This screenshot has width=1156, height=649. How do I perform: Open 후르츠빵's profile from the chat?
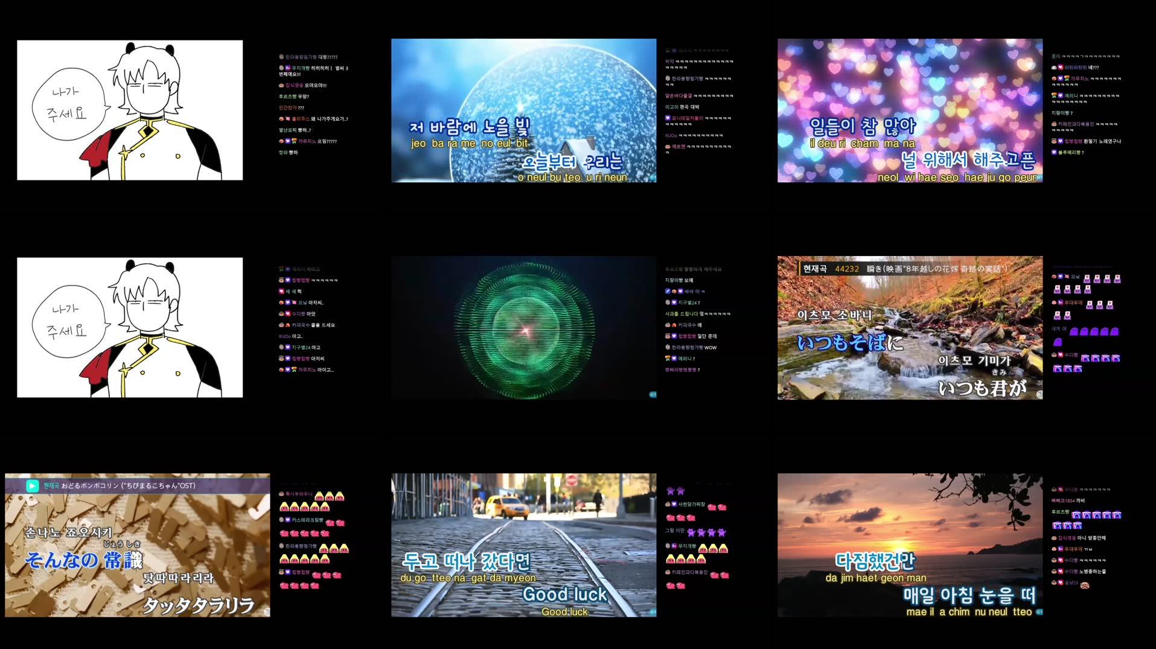[x=288, y=96]
